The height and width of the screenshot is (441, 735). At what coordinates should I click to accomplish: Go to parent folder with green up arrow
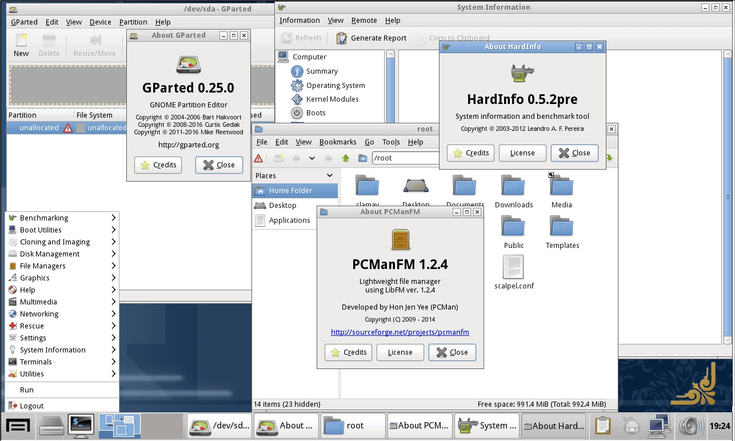click(345, 158)
